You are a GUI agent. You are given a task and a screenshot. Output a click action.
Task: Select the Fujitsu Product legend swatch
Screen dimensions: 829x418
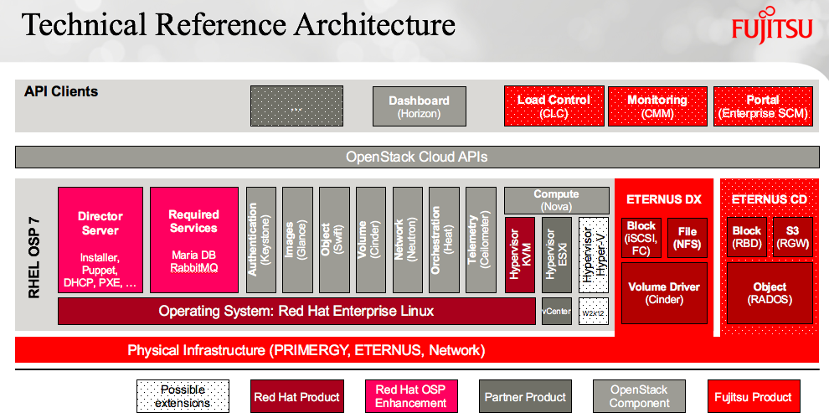click(752, 396)
